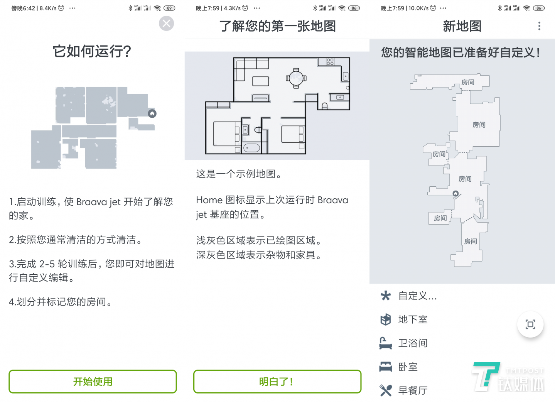Tap the 明白了 button
The width and height of the screenshot is (555, 402).
tap(277, 382)
